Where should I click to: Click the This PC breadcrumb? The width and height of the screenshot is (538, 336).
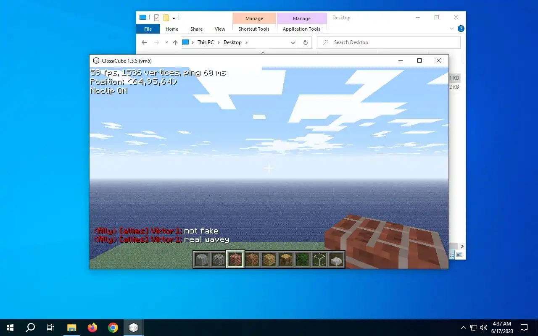[206, 42]
